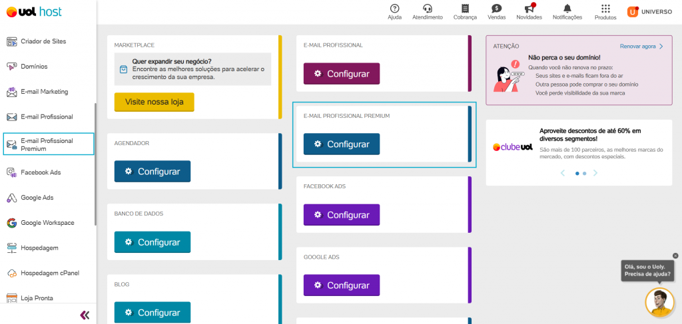Select second carousel dot indicator
Viewport: 682px width, 324px height.
coord(585,173)
